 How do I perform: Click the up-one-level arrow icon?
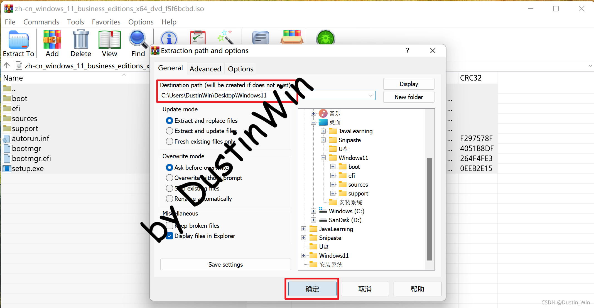click(7, 66)
